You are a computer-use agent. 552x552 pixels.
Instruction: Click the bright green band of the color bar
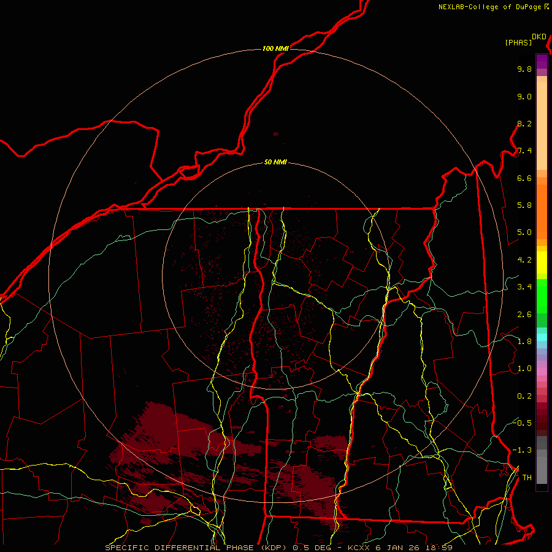542,296
